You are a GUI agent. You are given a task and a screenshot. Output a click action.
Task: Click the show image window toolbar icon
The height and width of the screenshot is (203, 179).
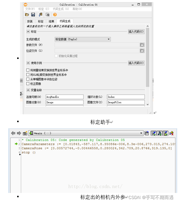tap(48, 15)
